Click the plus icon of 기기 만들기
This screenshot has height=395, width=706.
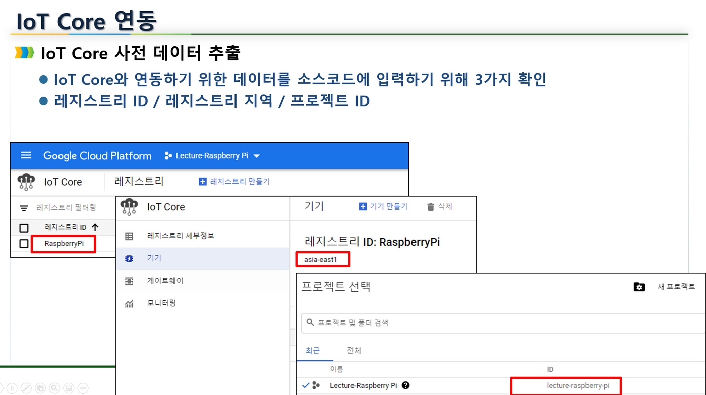click(x=363, y=206)
